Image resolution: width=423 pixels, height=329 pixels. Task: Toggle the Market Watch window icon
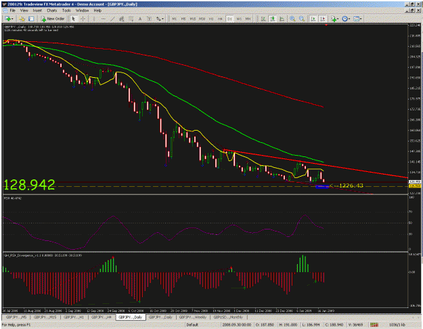tap(31, 19)
